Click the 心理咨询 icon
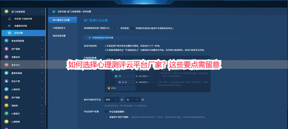This screenshot has height=129, width=288. (6, 89)
